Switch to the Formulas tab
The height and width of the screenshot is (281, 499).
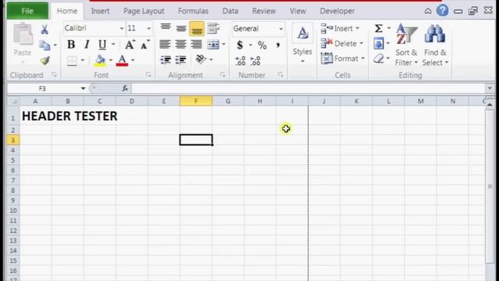(193, 11)
